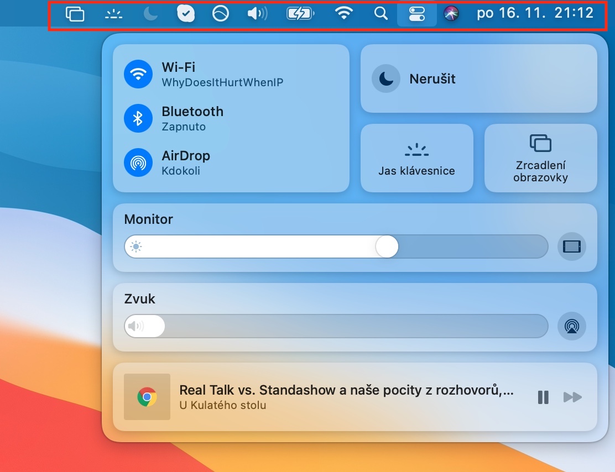615x472 pixels.
Task: Open Wi-Fi network details label
Action: [222, 75]
